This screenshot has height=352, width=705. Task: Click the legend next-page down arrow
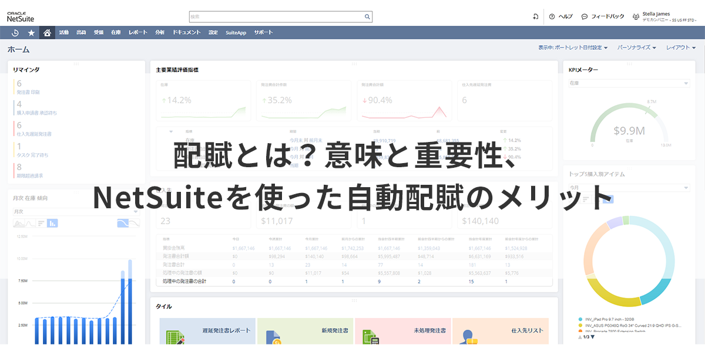click(x=592, y=337)
